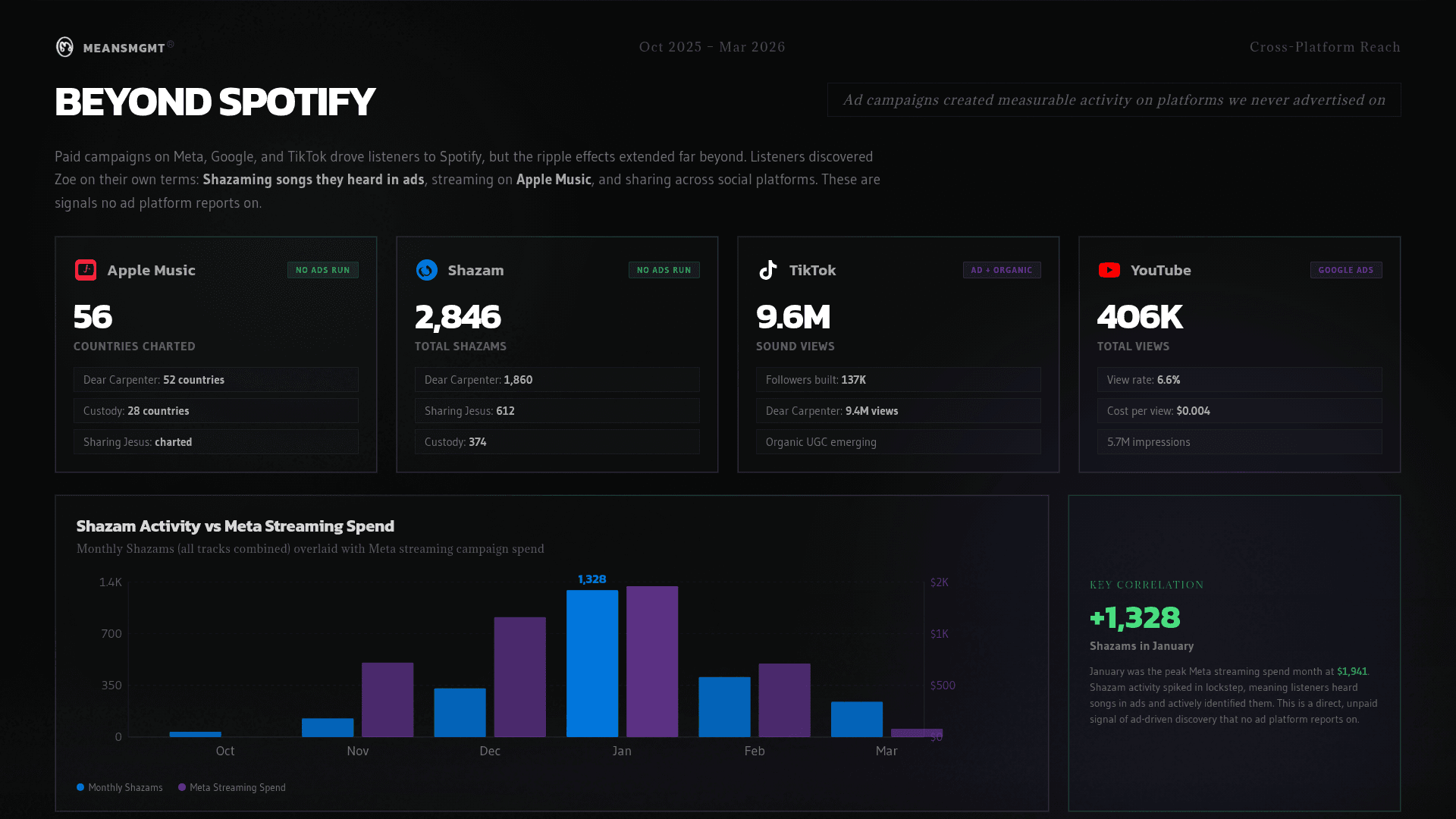Click the Meta Streaming Spend legend dot
This screenshot has height=819, width=1456.
point(182,787)
